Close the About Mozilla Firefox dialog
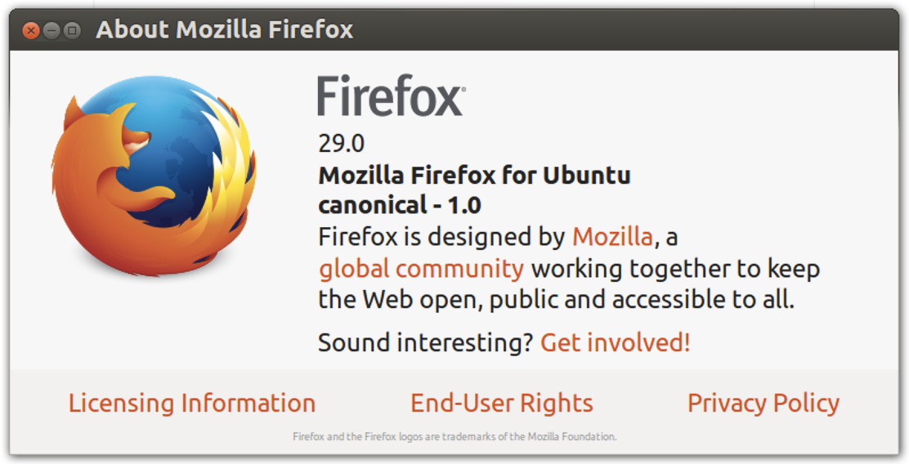Viewport: 909px width, 464px height. point(31,30)
